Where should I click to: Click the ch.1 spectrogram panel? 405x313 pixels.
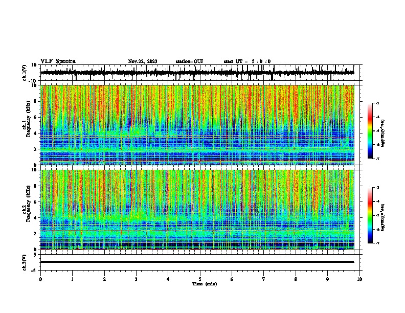click(197, 125)
